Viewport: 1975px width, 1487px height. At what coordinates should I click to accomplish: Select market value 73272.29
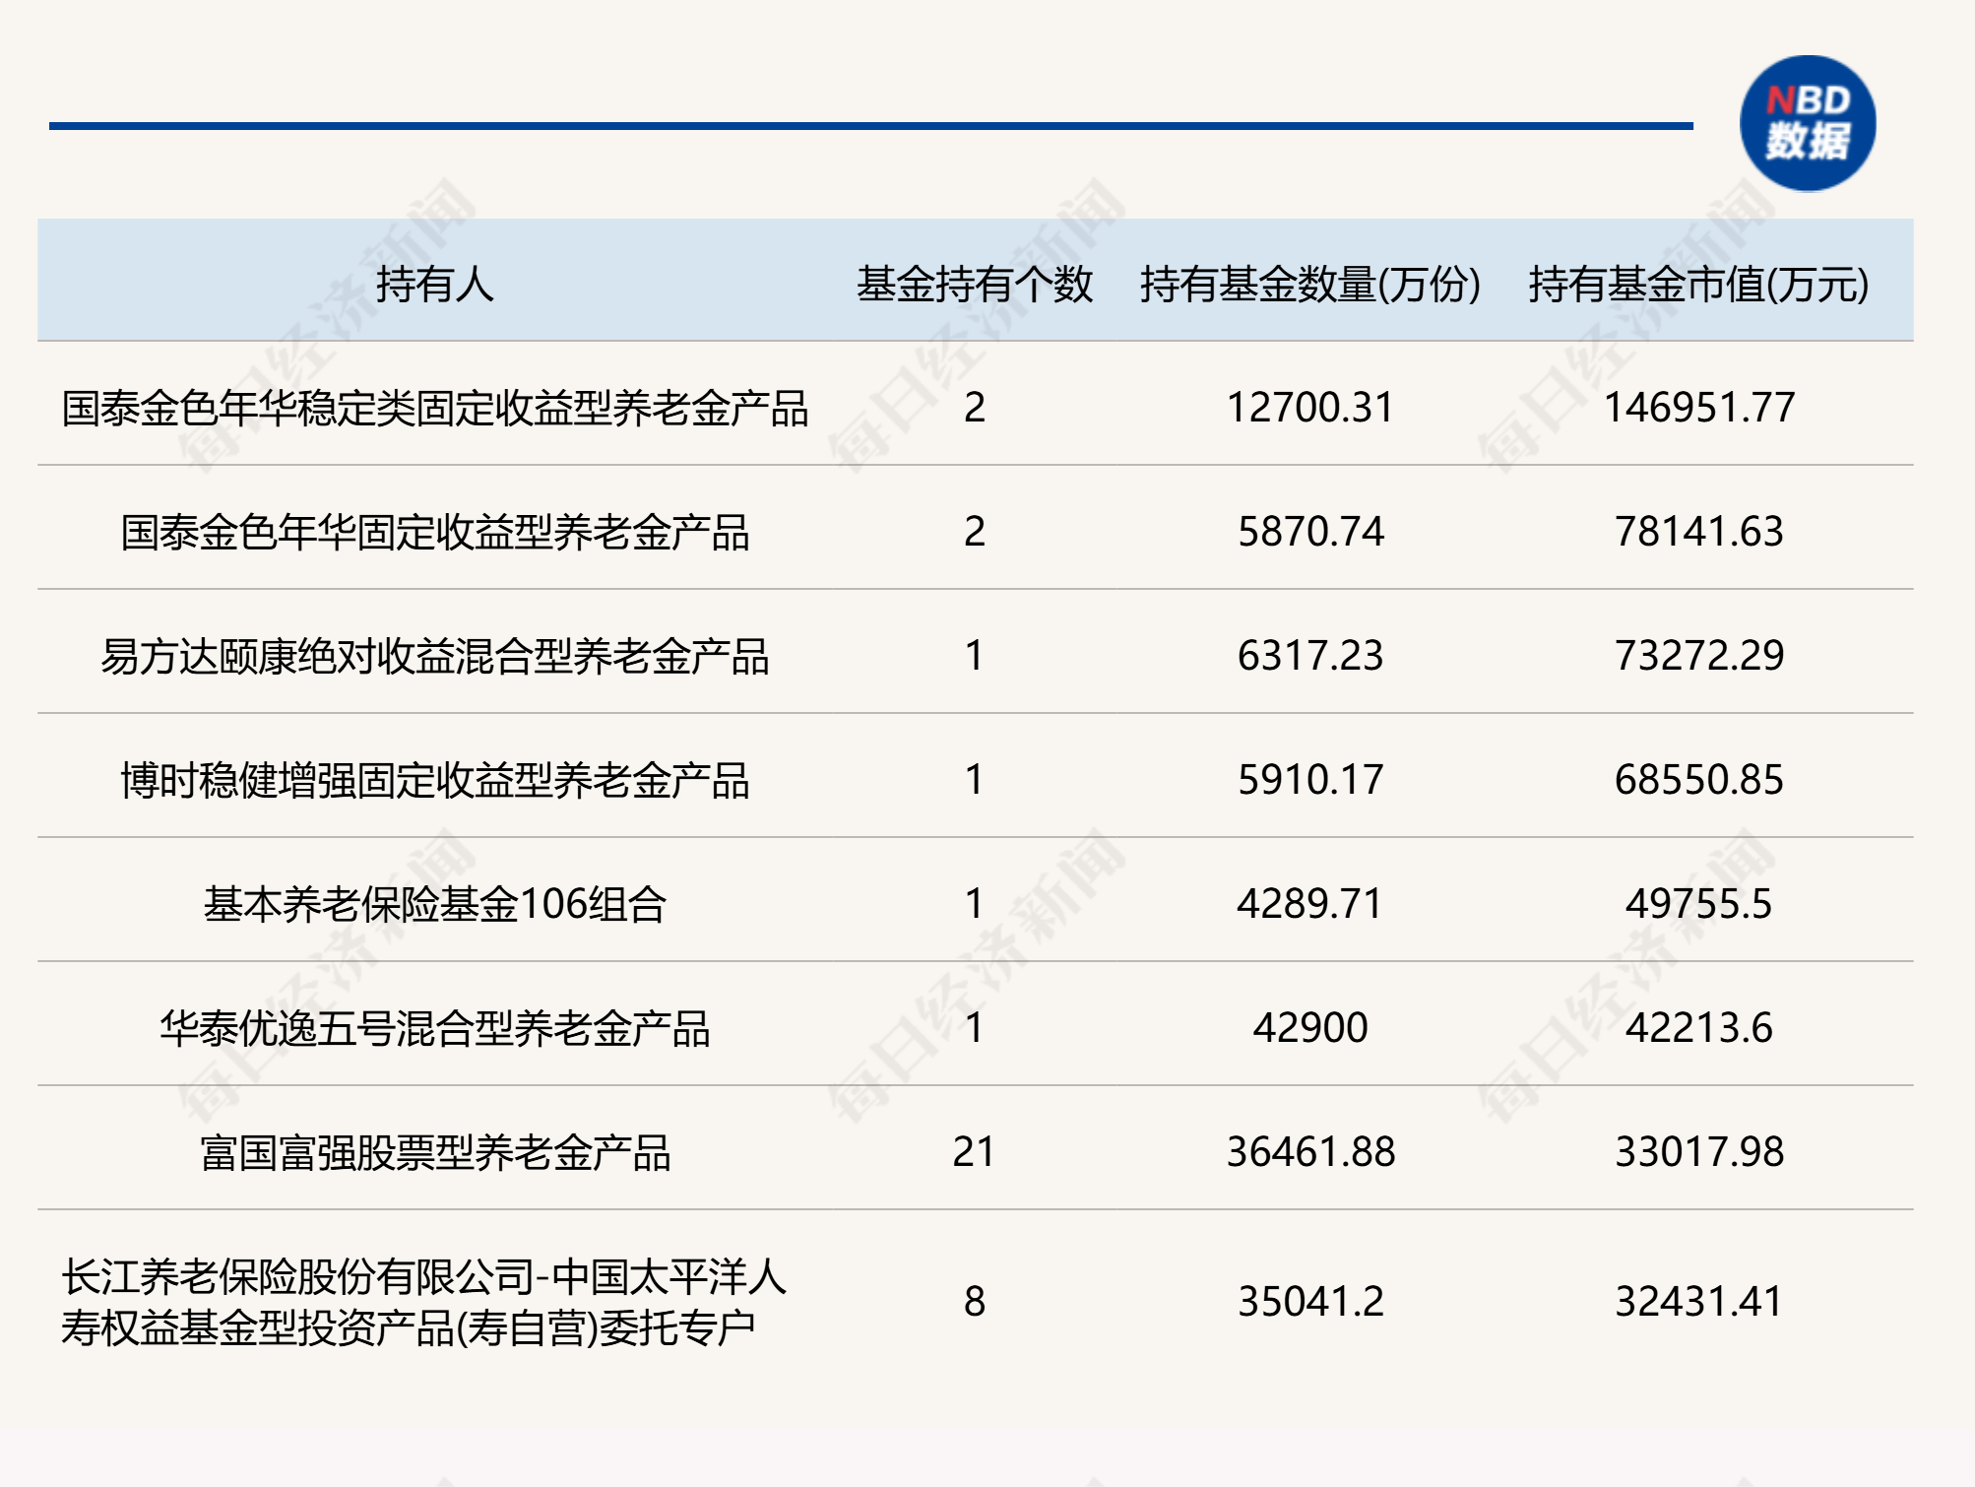click(1698, 656)
